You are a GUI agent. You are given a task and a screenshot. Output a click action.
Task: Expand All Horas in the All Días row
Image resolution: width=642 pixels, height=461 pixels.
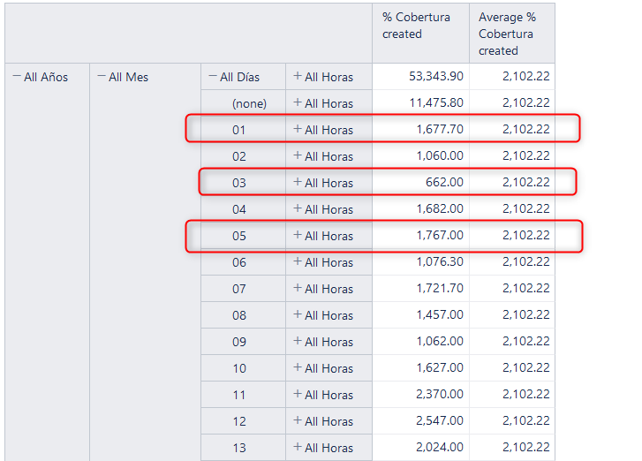click(298, 76)
